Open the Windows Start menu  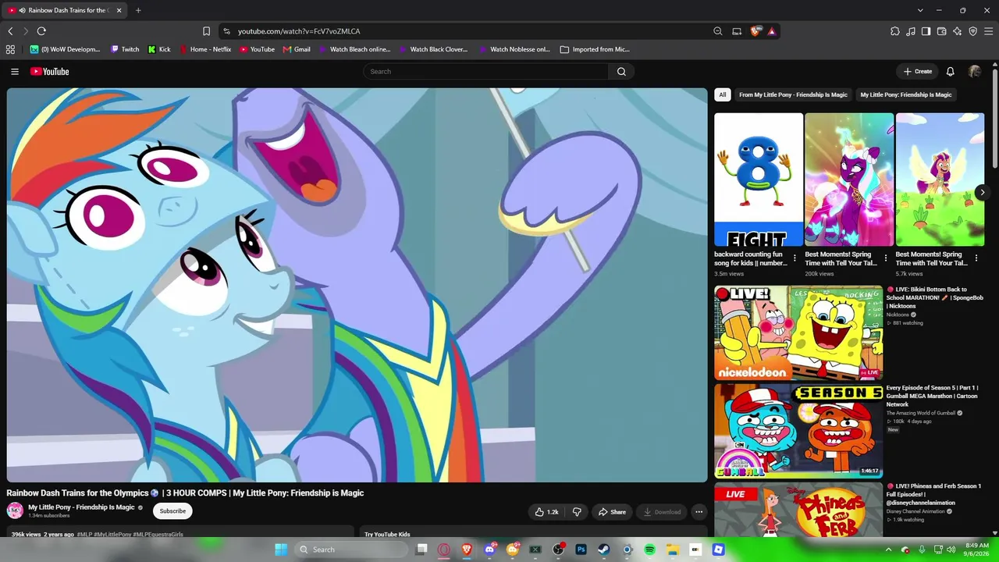coord(281,550)
